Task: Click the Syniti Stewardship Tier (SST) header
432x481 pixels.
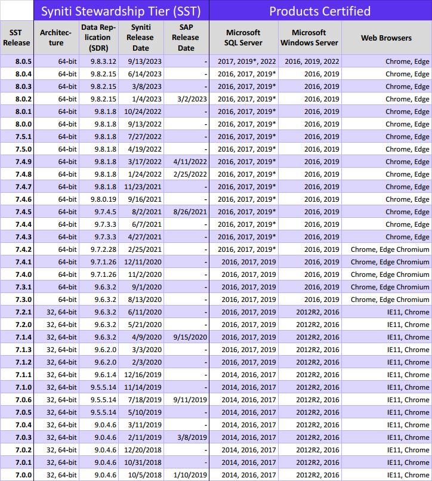Action: (121, 11)
